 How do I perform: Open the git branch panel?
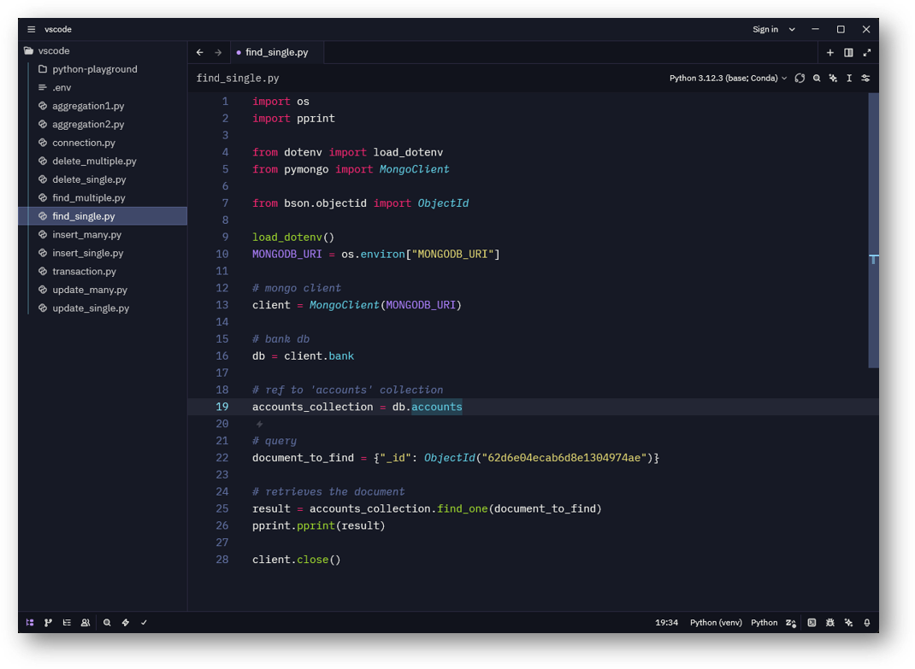click(48, 622)
